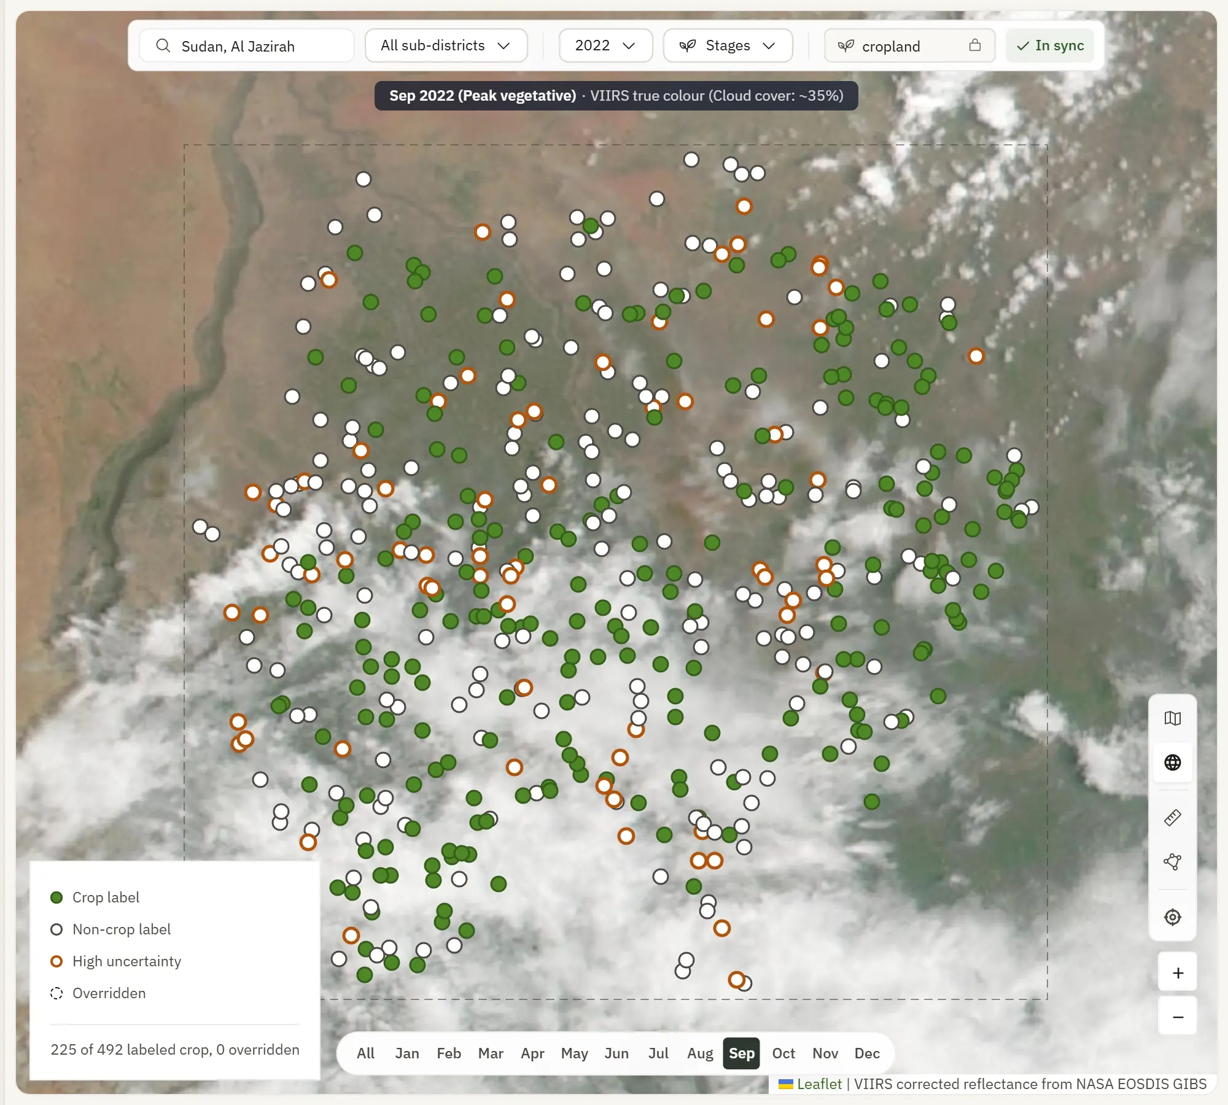Image resolution: width=1228 pixels, height=1105 pixels.
Task: Select the Jun month tab
Action: point(616,1053)
